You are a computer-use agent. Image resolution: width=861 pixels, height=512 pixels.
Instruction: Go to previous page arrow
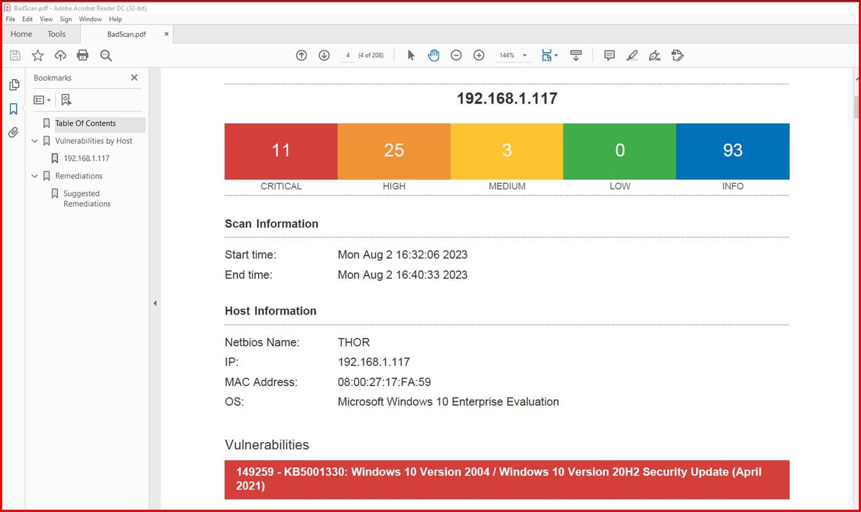coord(301,55)
